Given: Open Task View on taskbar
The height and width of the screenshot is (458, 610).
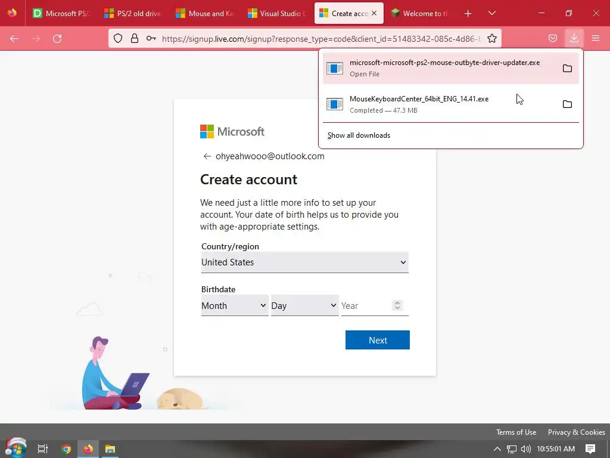Looking at the screenshot, I should tap(43, 448).
